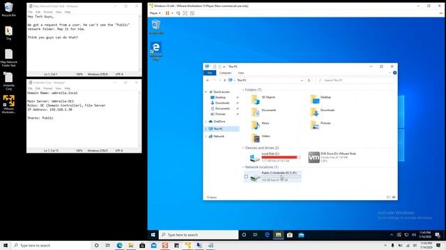Screen dimensions: 446x250
Task: Show hidden tray icons in VM taskbar
Action: point(392,235)
